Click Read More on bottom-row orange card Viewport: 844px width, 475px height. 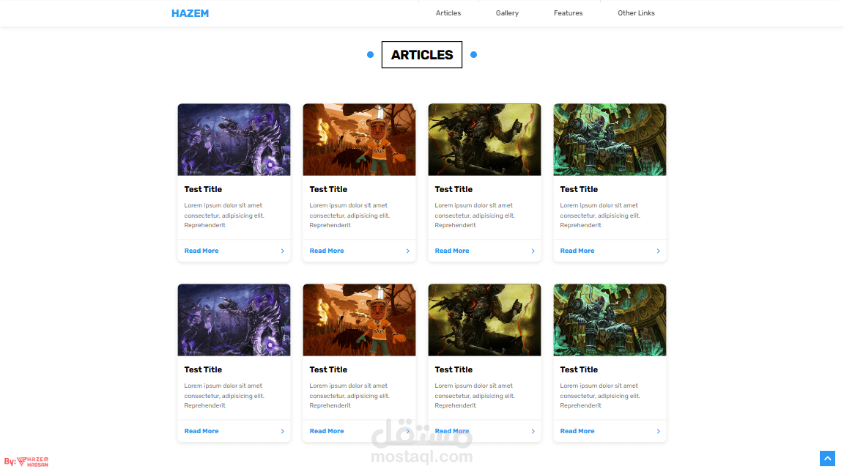[327, 431]
